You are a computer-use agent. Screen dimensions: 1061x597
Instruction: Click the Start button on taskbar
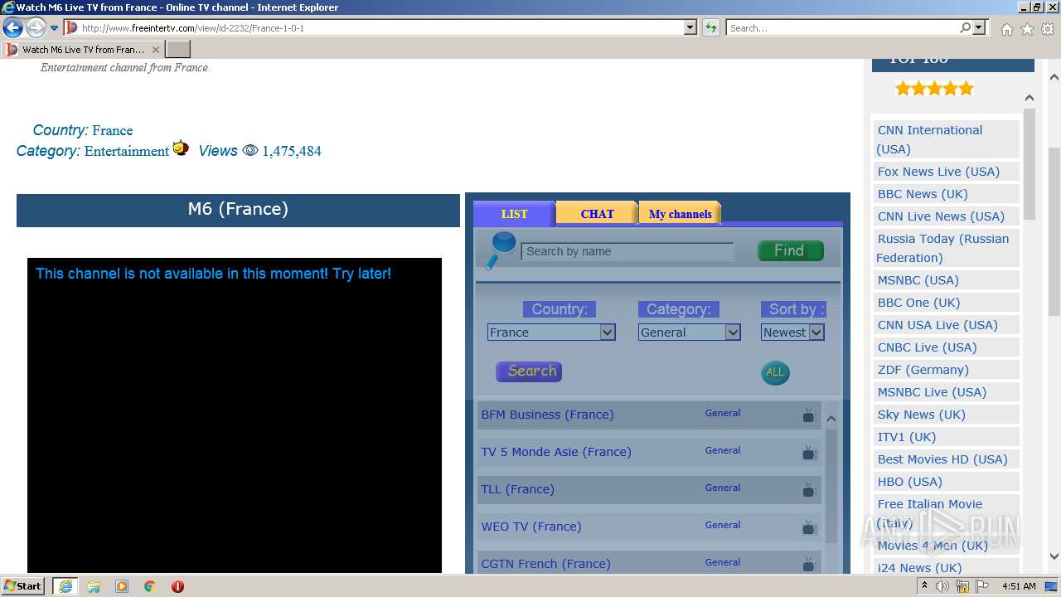click(23, 585)
